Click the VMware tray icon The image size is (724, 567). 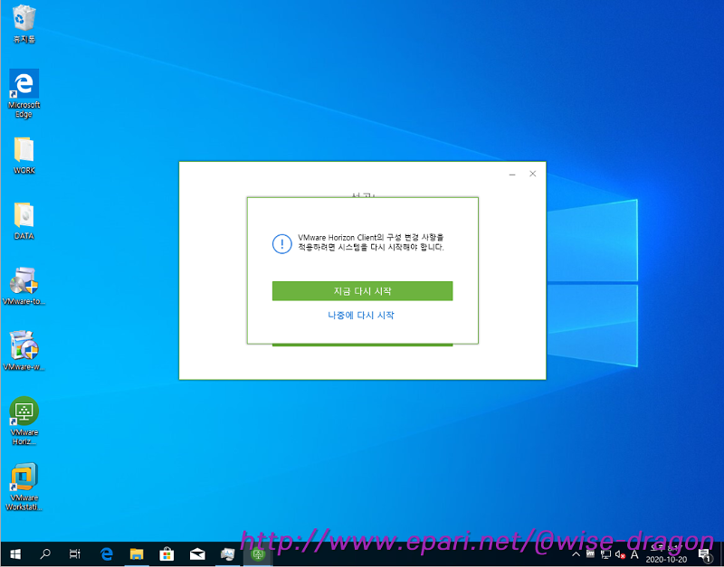pos(591,554)
